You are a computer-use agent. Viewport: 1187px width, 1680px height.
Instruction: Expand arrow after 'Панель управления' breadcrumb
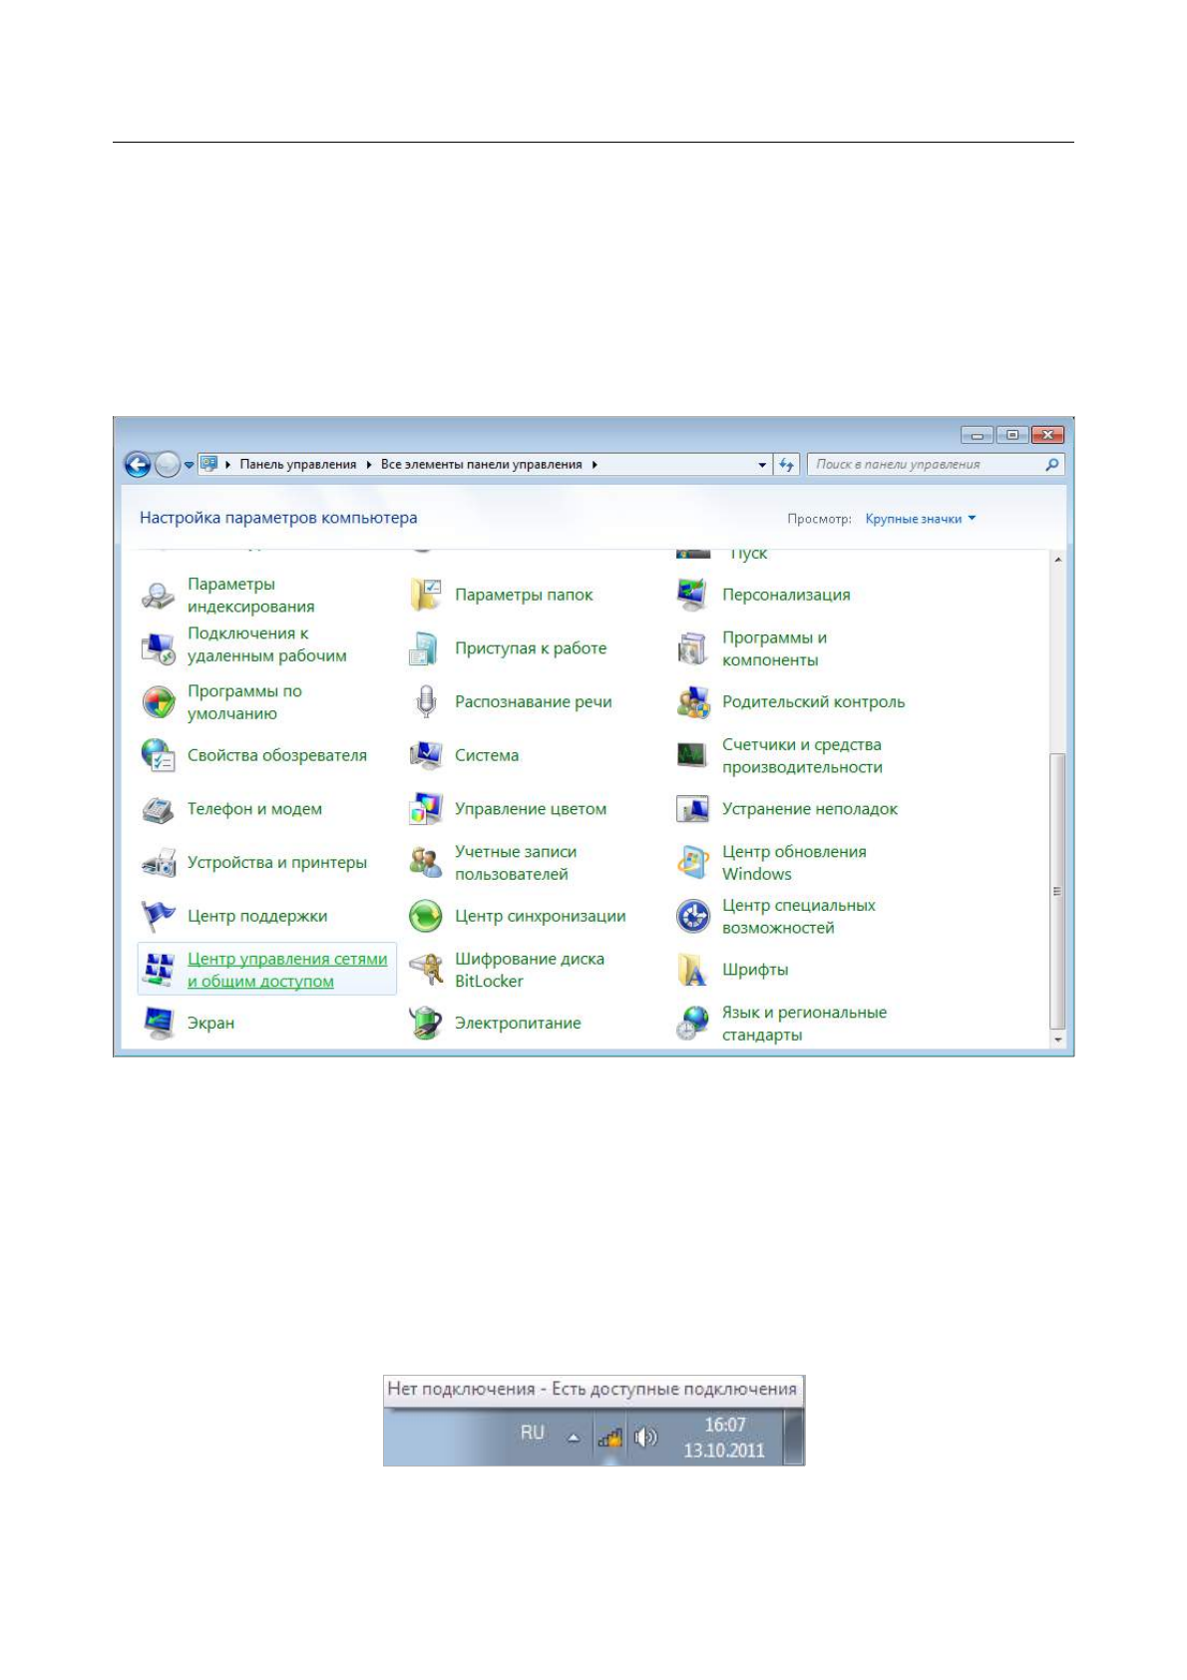tap(369, 465)
